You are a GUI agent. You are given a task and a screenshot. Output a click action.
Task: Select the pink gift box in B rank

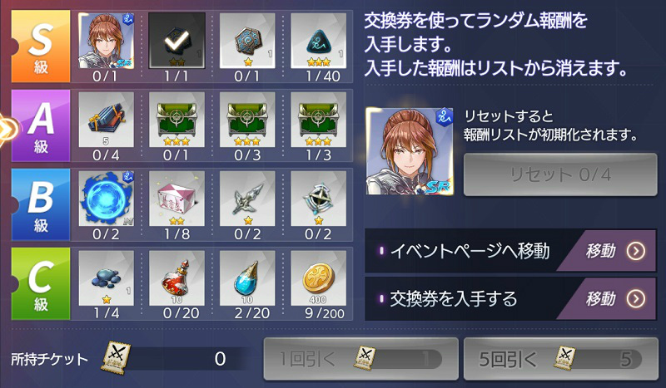pos(176,199)
